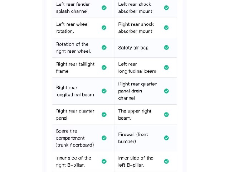Click check icon for Right rear taillight frame
Viewport: 229px width, 172px height.
tap(104, 67)
